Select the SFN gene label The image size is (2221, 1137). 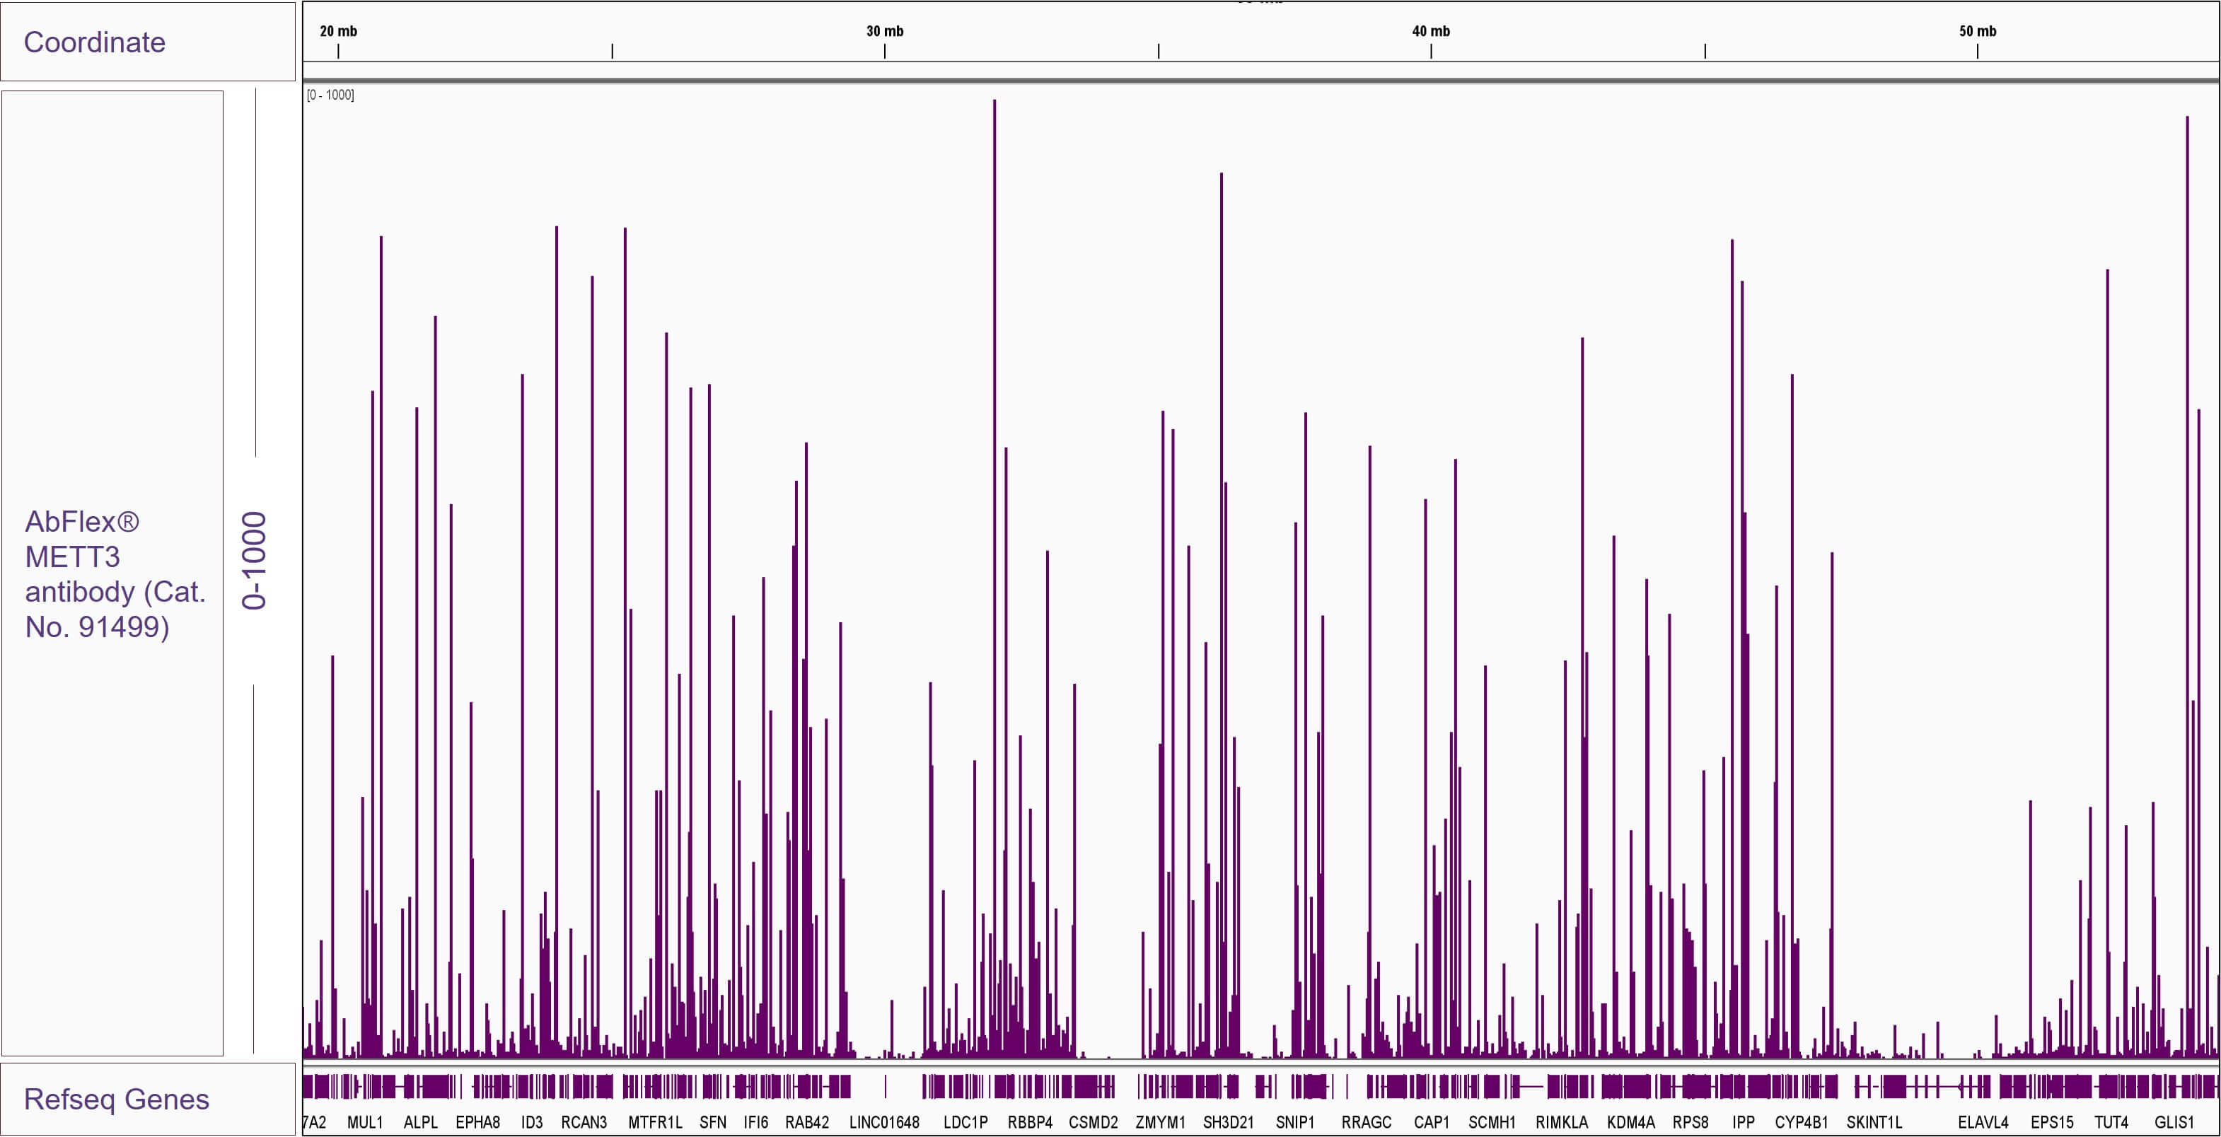[x=712, y=1122]
